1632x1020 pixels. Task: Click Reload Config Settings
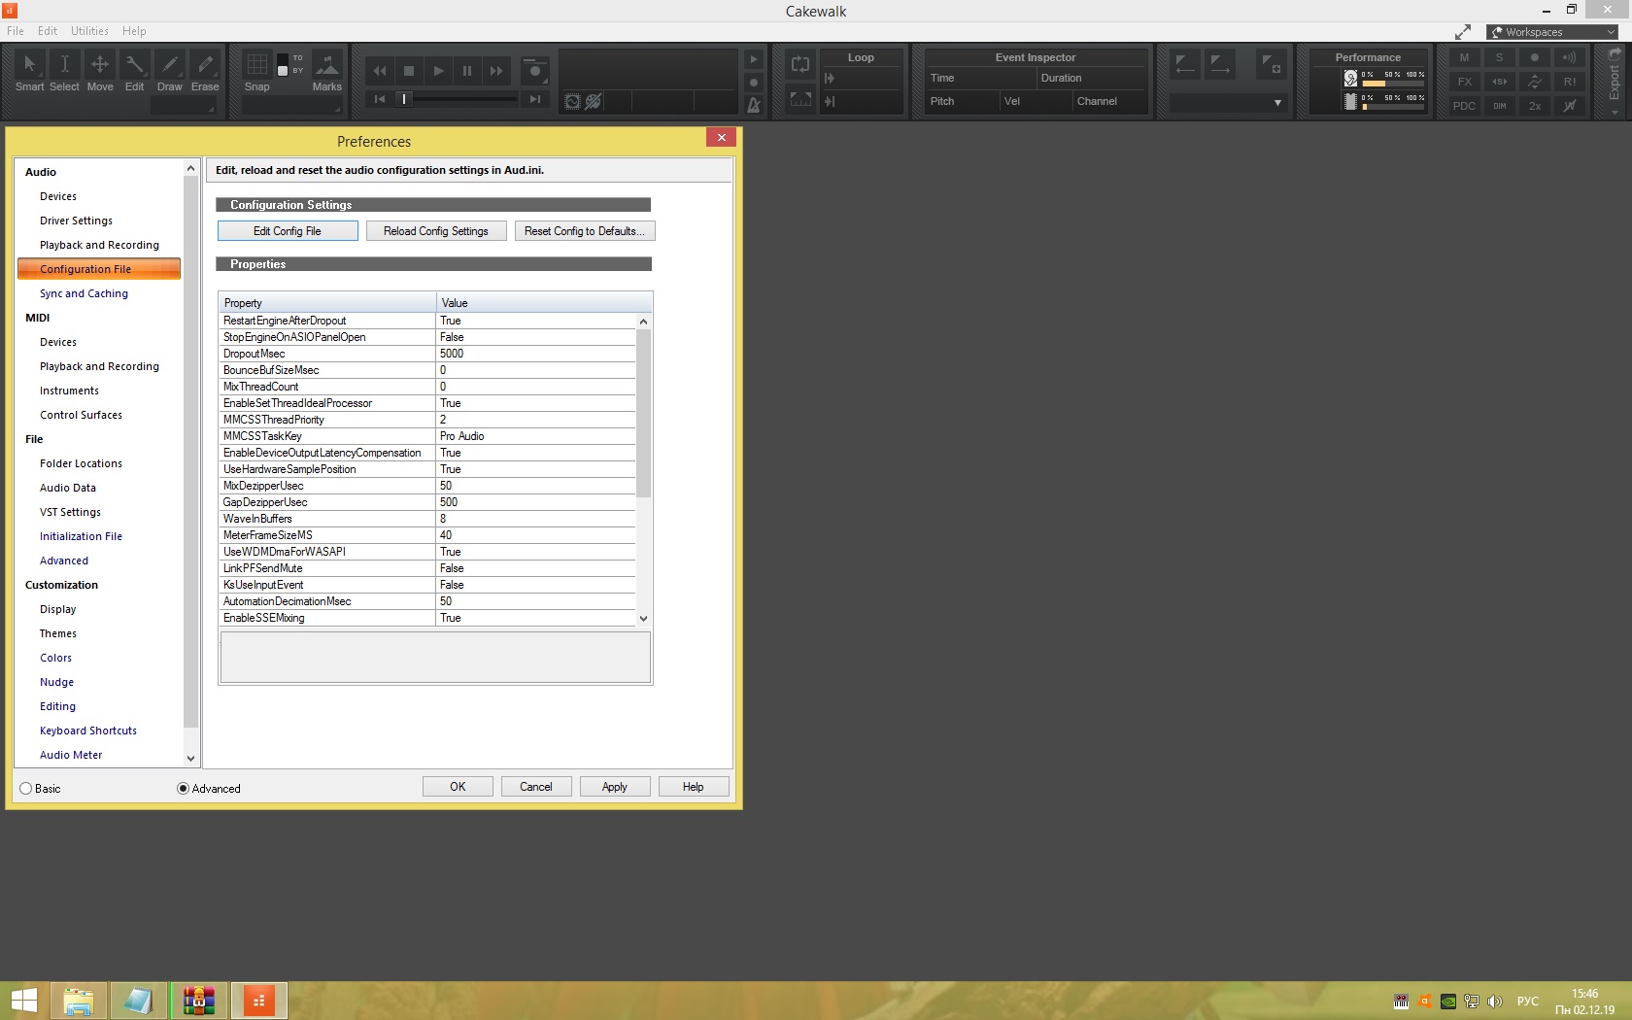tap(436, 231)
